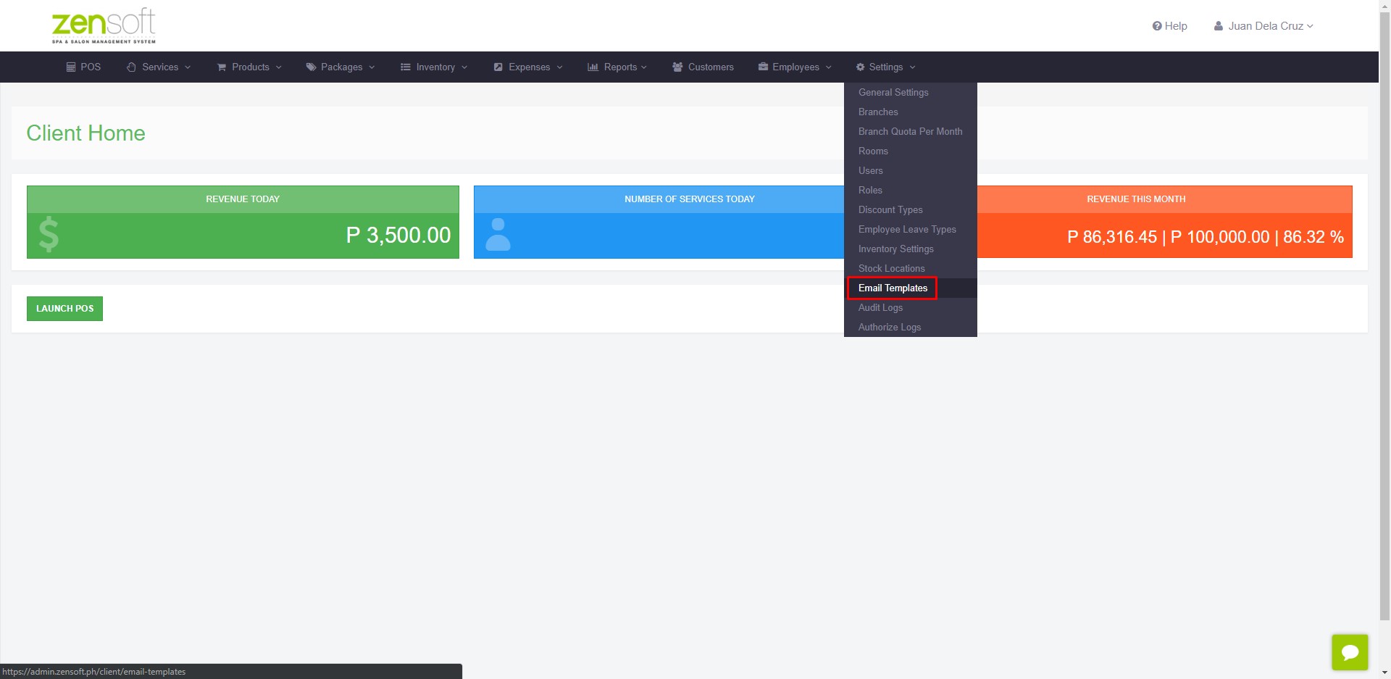Image resolution: width=1391 pixels, height=679 pixels.
Task: Click the Reports bar chart icon
Action: tap(593, 67)
